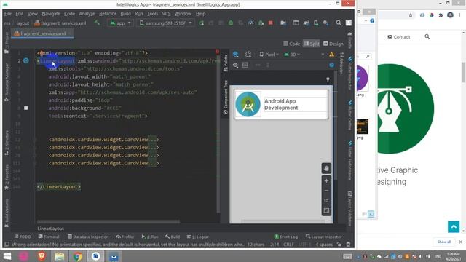Open the Refactor menu
Screen dimensions: 466x262
[x=108, y=14]
